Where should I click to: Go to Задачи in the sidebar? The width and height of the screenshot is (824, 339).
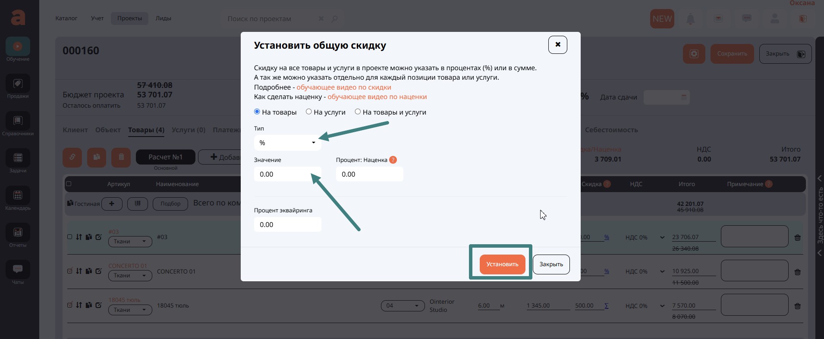coord(18,158)
